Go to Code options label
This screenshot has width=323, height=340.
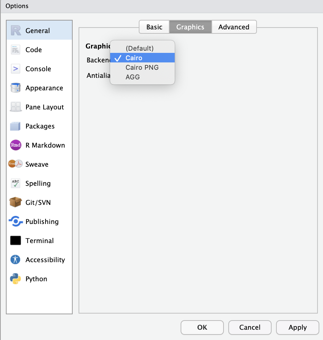(x=34, y=50)
